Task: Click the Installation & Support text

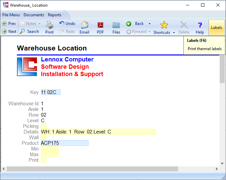Action: [72, 74]
